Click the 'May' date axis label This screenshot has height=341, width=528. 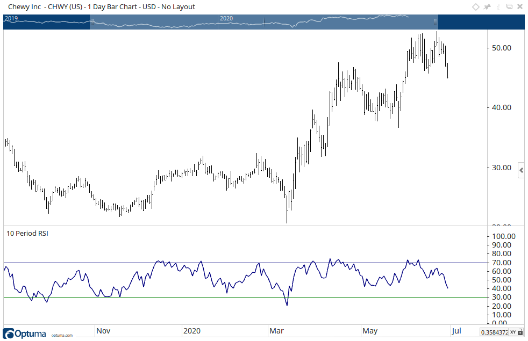click(370, 331)
